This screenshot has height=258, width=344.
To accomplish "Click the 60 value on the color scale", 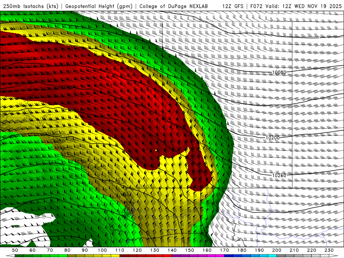I will click(x=33, y=250).
